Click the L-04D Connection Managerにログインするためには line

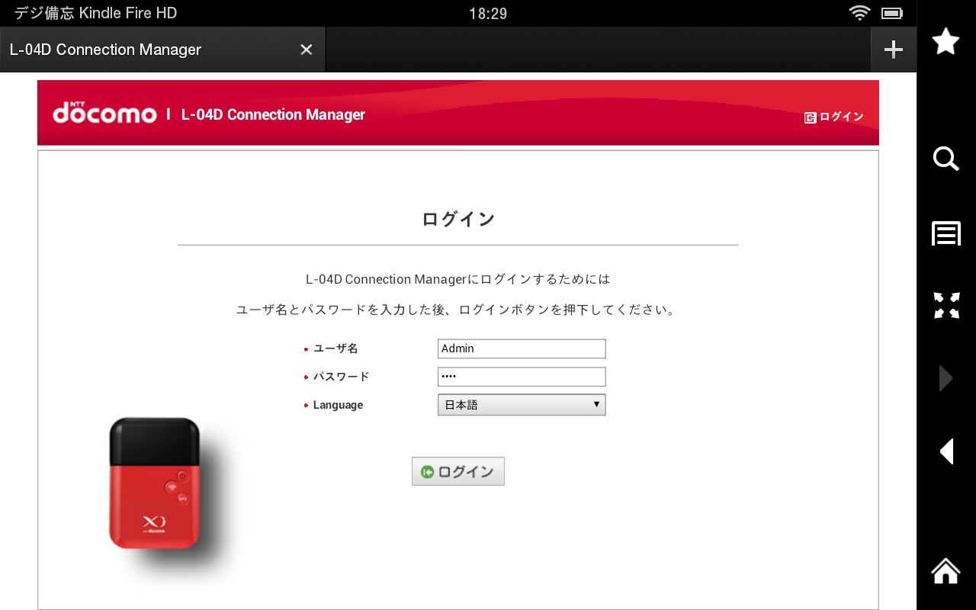click(x=458, y=279)
